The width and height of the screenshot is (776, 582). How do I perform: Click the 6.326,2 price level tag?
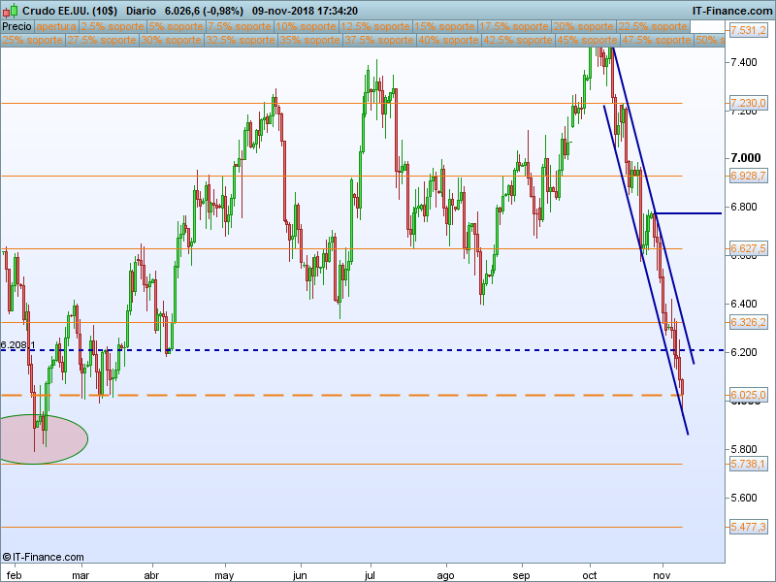[x=748, y=322]
